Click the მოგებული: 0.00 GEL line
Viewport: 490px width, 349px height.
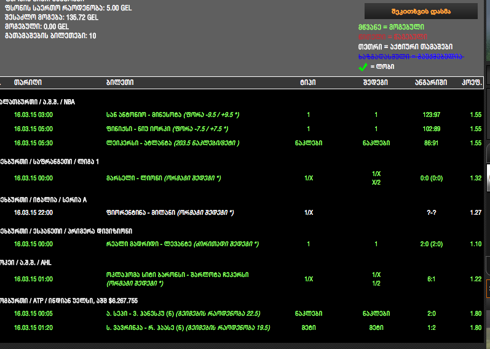[x=37, y=26]
